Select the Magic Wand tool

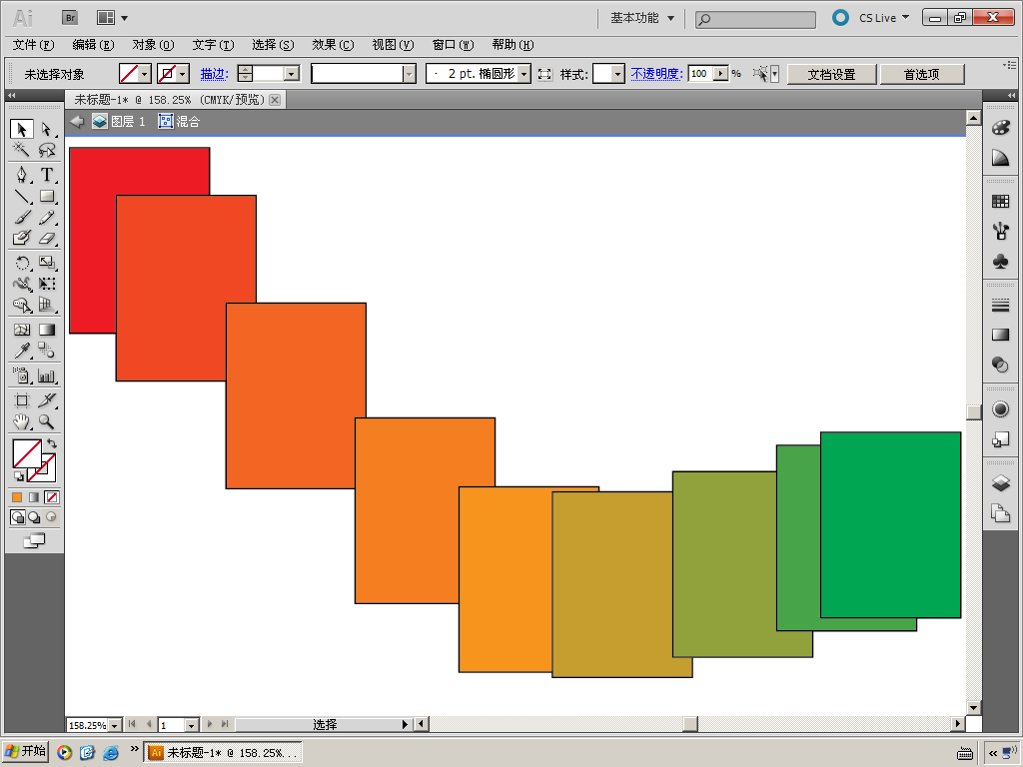(x=22, y=150)
